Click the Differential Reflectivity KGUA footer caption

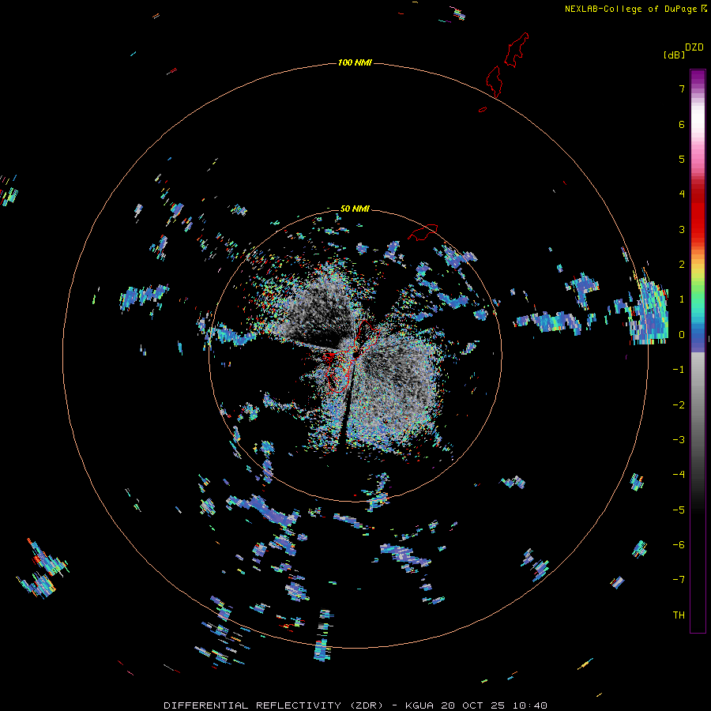pos(355,705)
